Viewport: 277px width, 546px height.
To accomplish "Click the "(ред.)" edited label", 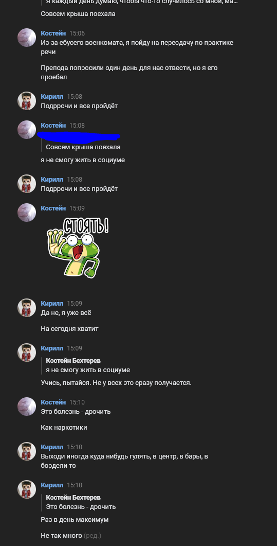I will [x=93, y=536].
